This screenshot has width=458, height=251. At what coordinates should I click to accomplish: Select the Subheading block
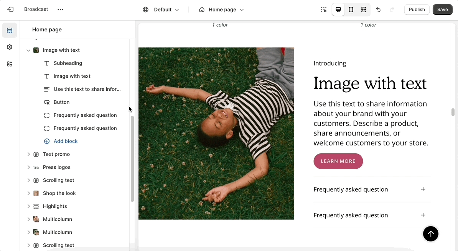point(68,63)
